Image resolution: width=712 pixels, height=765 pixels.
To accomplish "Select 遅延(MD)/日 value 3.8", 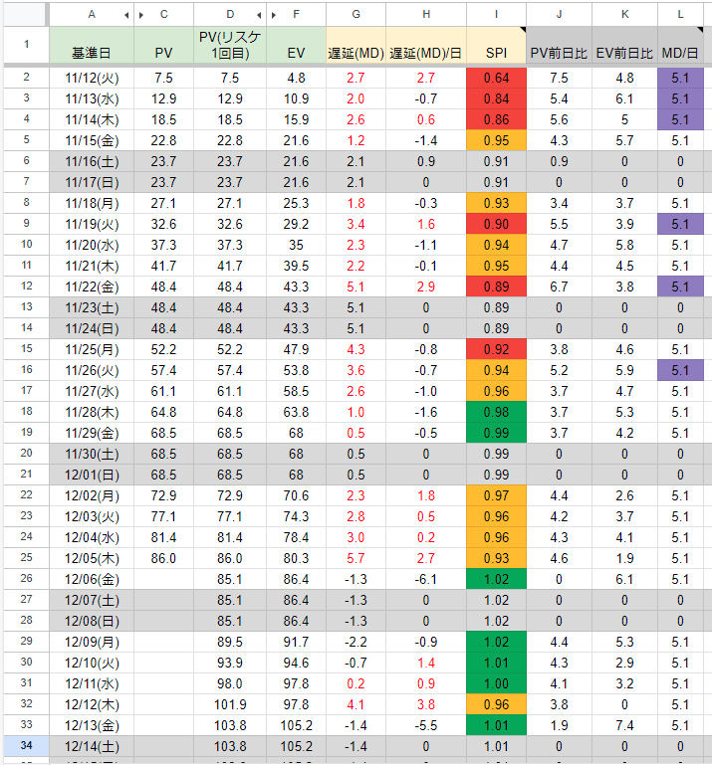I will click(x=426, y=704).
